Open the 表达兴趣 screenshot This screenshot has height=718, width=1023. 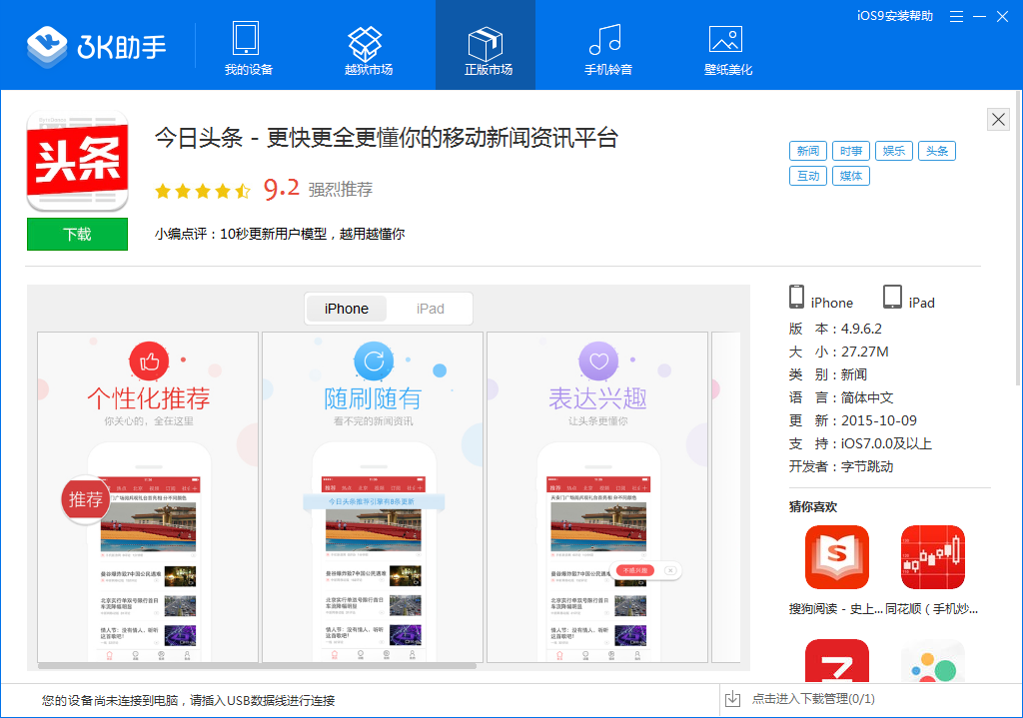click(597, 497)
